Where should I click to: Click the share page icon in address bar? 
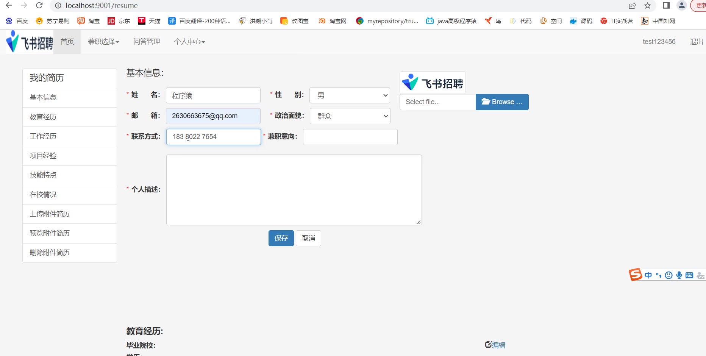point(633,5)
